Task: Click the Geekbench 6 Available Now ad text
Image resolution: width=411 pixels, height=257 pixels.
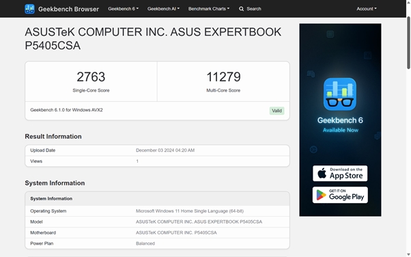Action: coord(340,124)
